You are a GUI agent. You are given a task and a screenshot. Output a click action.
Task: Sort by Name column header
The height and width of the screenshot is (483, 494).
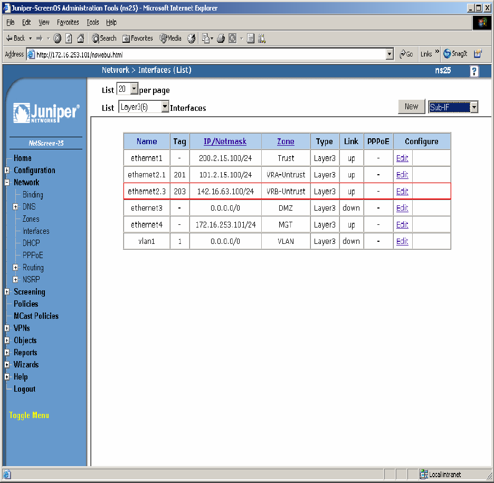[147, 141]
